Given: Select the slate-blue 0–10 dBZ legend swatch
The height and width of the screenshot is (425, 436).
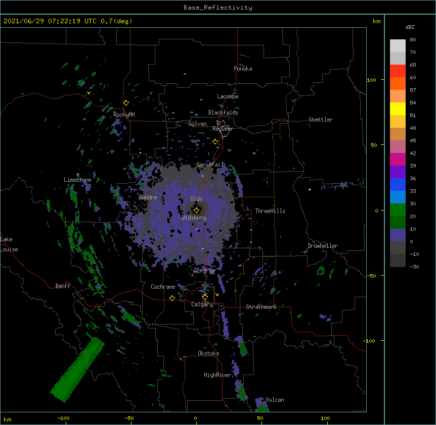Looking at the screenshot, I should coord(398,235).
